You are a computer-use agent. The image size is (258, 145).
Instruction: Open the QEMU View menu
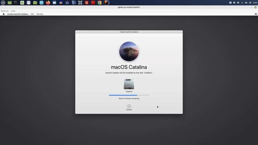pyautogui.click(x=13, y=11)
